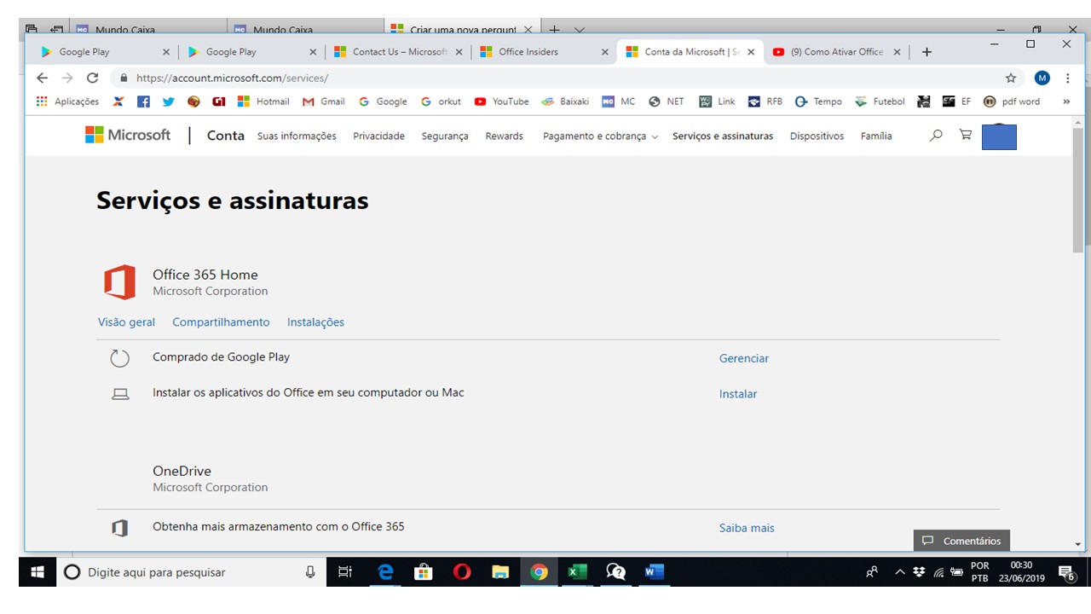Click the Windows search box
This screenshot has height=614, width=1091.
[x=192, y=572]
